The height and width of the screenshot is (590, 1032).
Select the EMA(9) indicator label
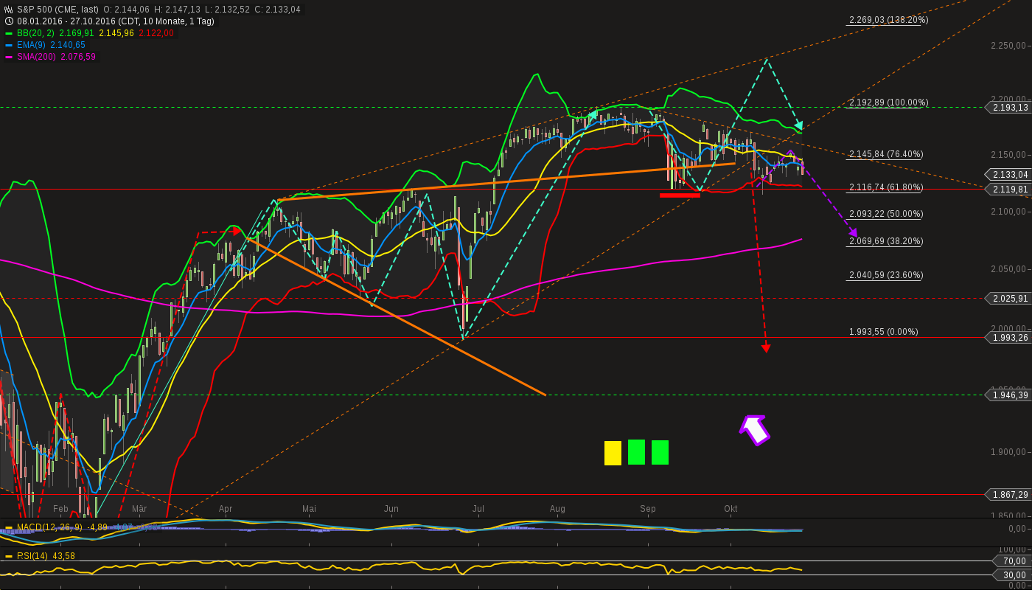[32, 45]
